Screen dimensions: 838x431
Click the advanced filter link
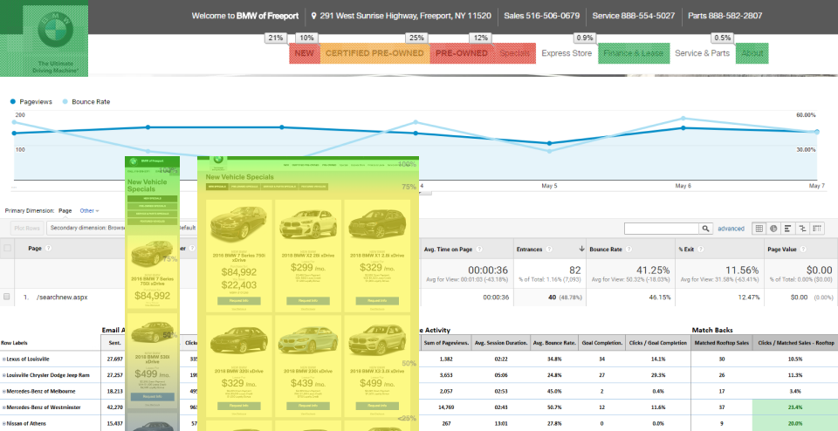(731, 229)
